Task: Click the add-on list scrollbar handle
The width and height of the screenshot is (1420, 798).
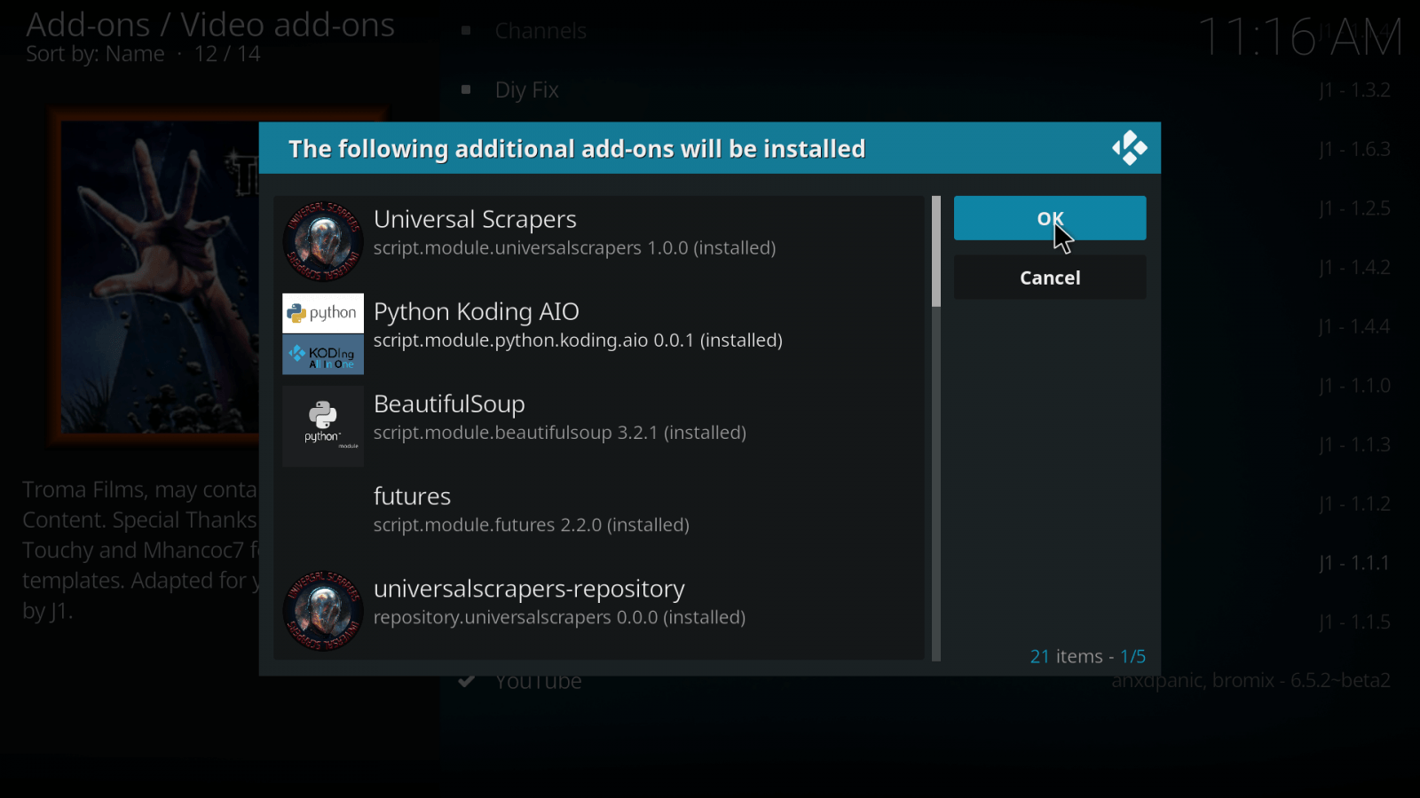Action: point(936,252)
